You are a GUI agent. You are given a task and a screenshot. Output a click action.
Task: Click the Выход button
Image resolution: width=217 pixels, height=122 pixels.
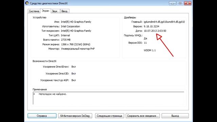click(175, 116)
